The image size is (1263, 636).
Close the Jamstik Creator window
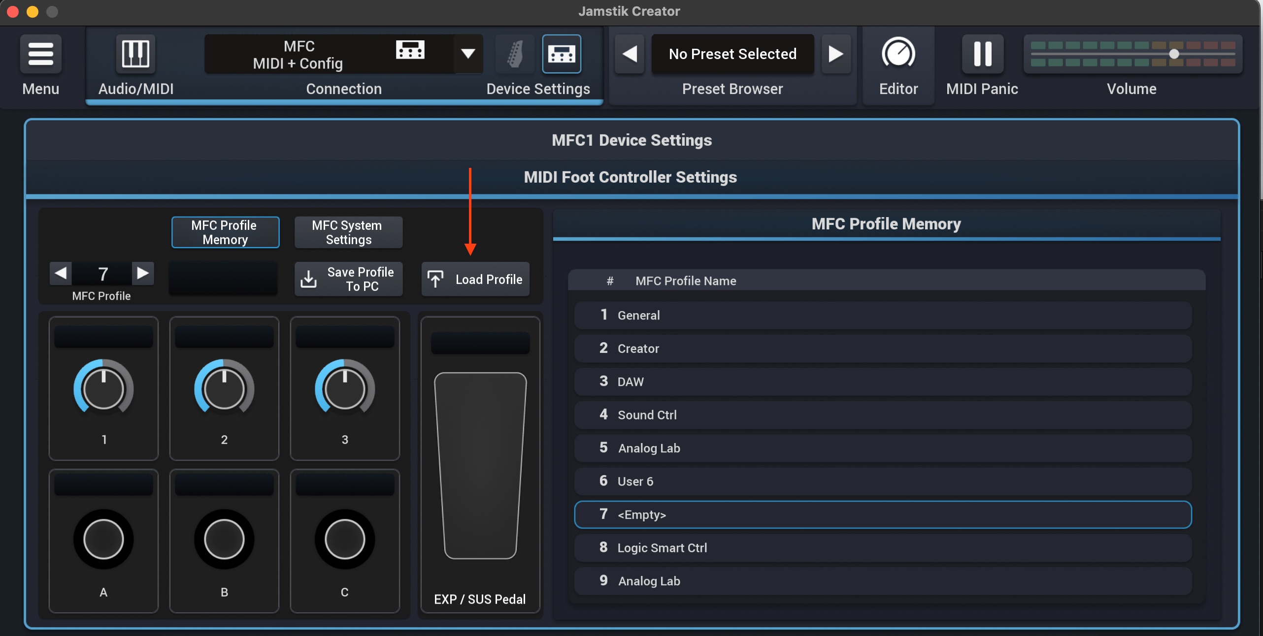(13, 11)
